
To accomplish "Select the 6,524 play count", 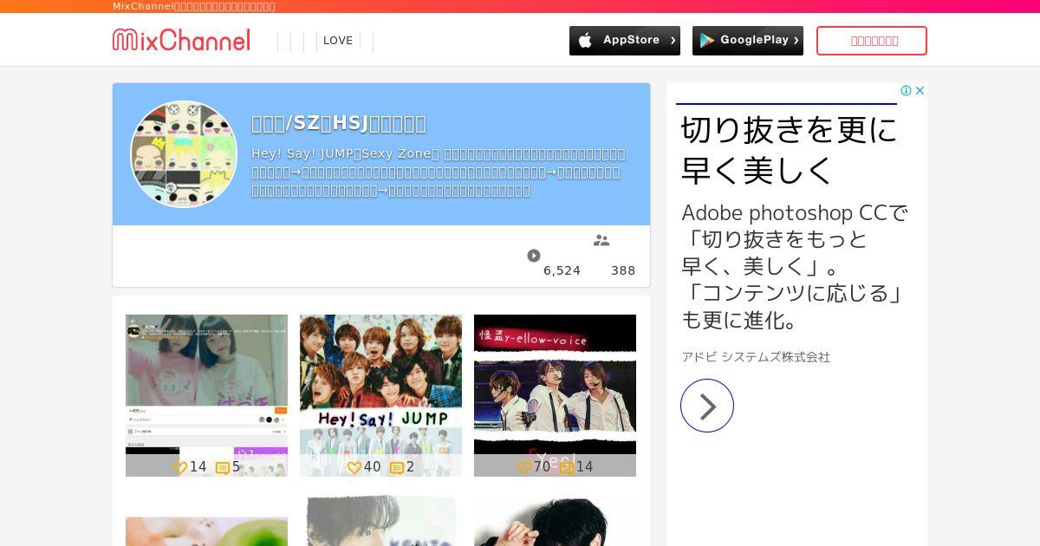I will pos(562,270).
